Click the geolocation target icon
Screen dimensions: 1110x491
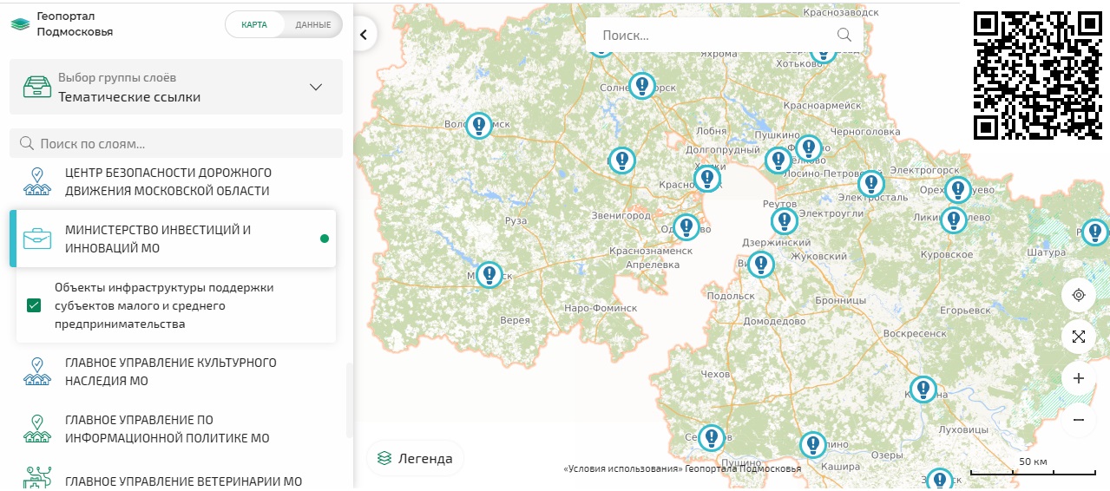point(1079,295)
